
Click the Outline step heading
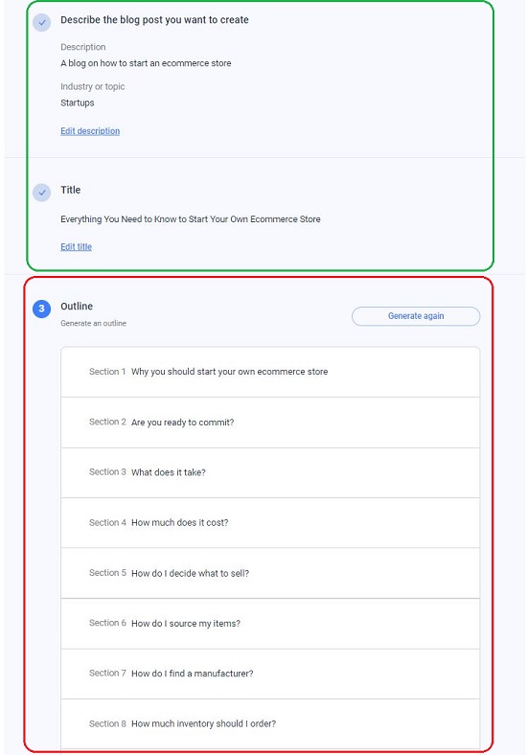pos(77,307)
